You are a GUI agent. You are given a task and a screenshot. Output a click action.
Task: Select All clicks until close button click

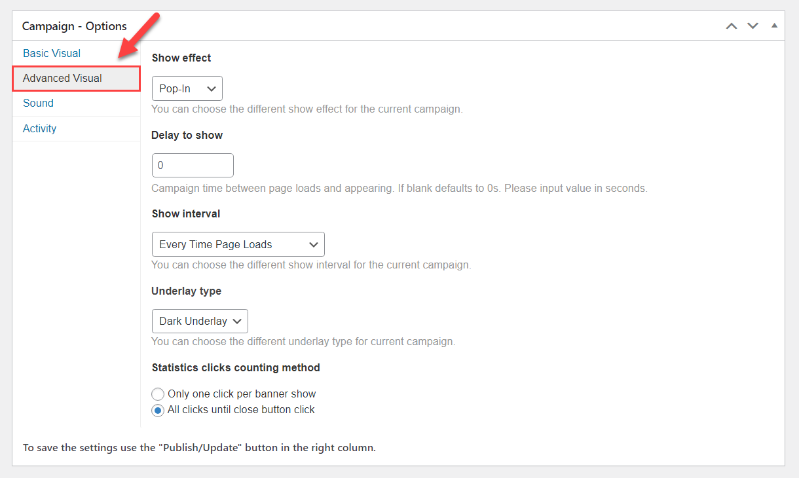(158, 411)
